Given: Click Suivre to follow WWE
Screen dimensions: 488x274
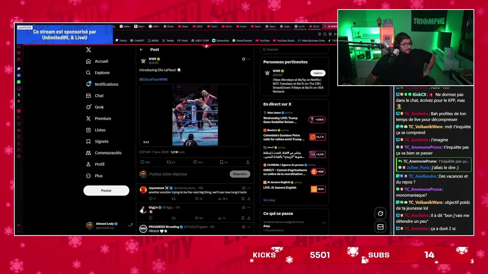Looking at the screenshot, I should point(318,73).
